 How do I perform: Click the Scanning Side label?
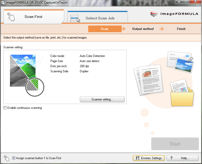click(x=60, y=71)
